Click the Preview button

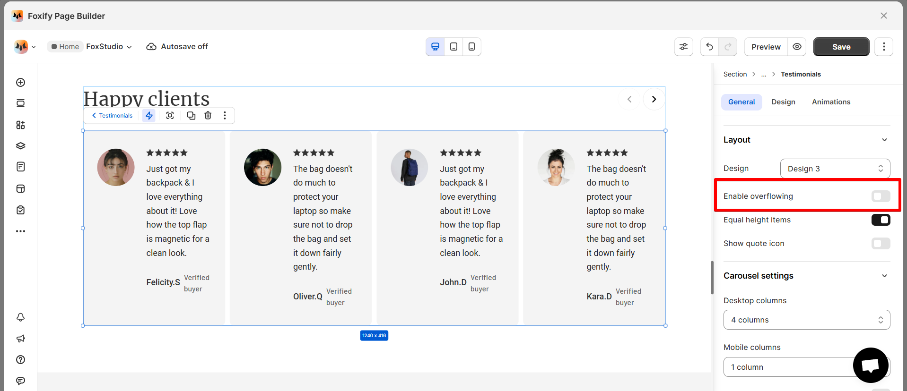click(x=766, y=47)
